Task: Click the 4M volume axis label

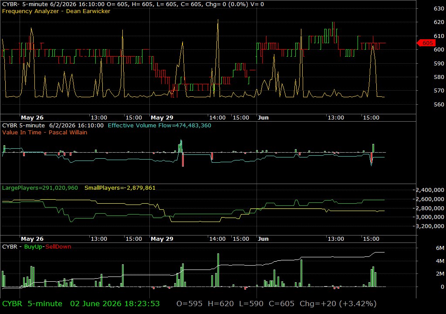Action: [440, 261]
